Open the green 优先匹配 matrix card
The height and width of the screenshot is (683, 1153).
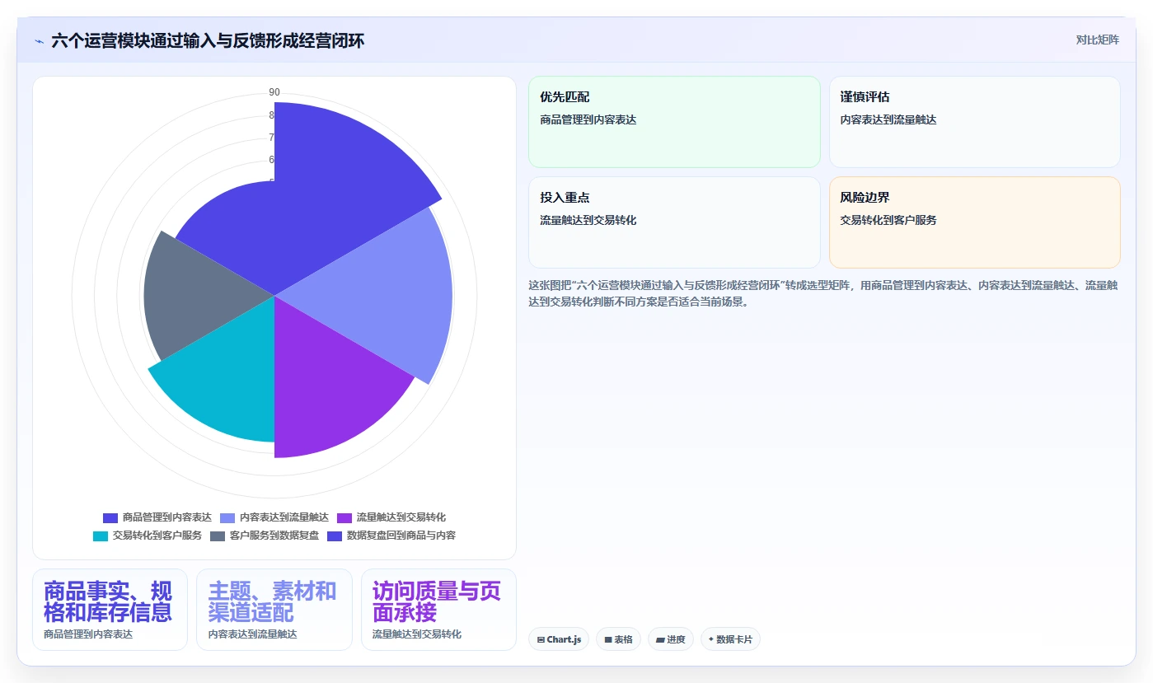(674, 122)
